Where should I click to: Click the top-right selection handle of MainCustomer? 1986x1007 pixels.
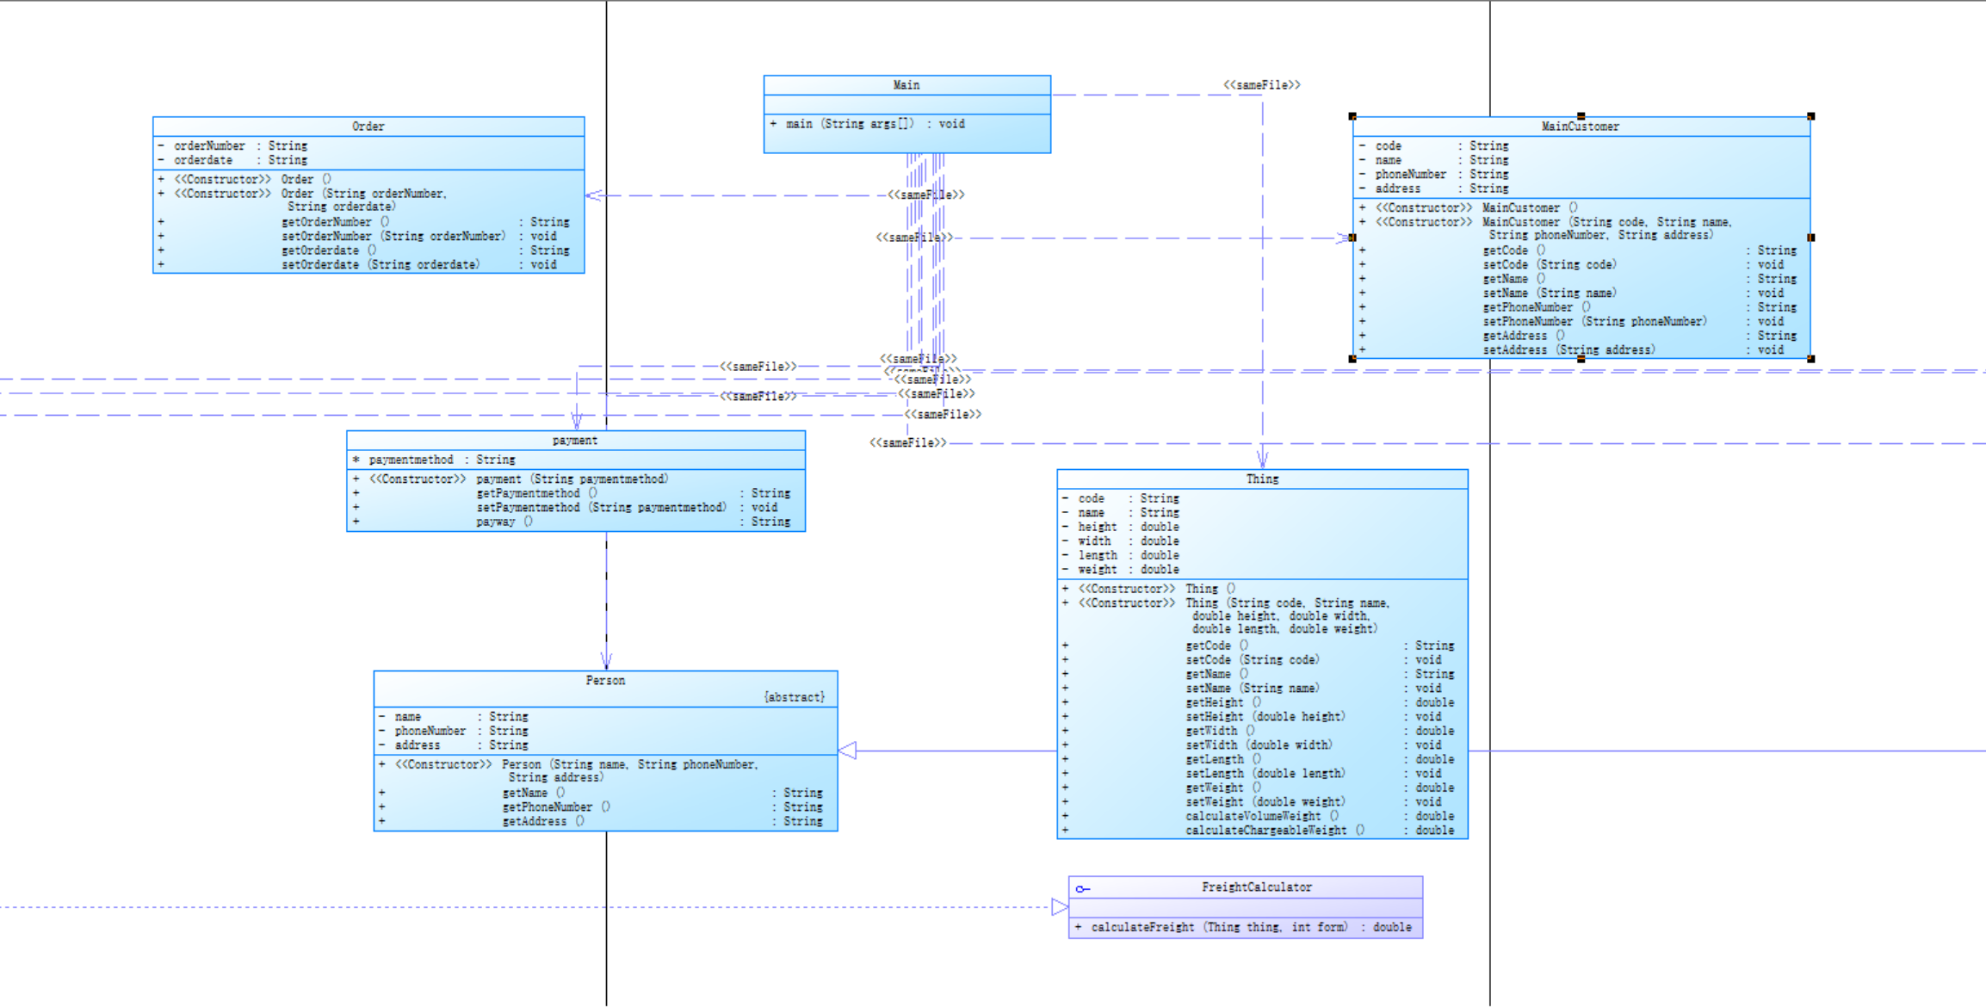[1810, 116]
